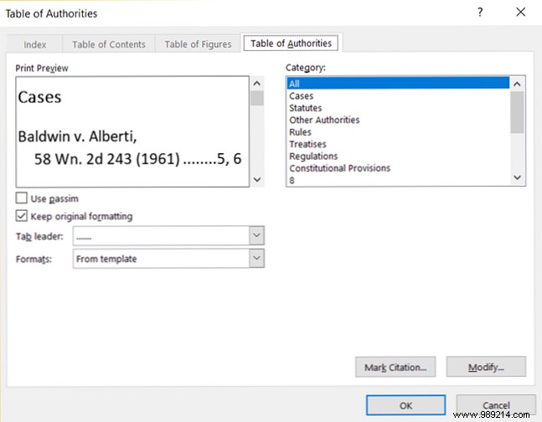Choose Rules category
The width and height of the screenshot is (542, 422).
398,132
